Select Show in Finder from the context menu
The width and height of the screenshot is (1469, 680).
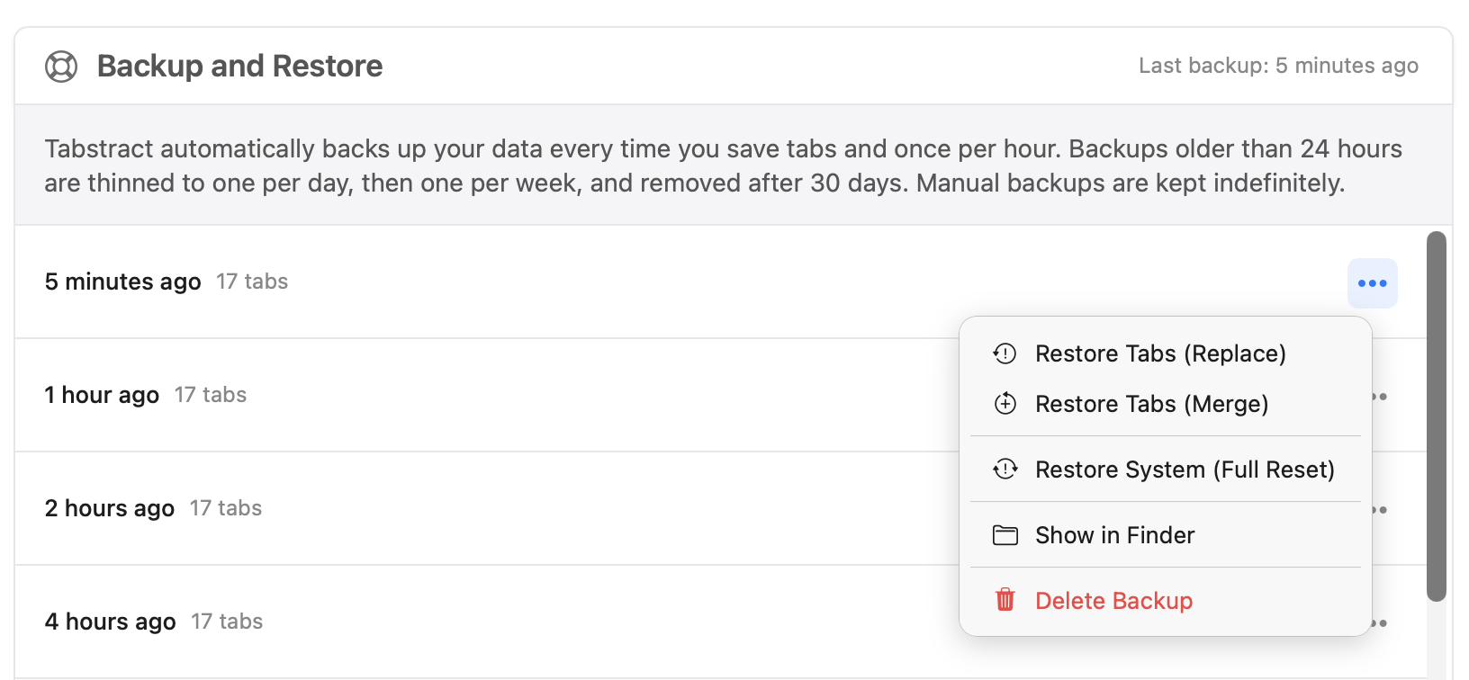(x=1114, y=534)
